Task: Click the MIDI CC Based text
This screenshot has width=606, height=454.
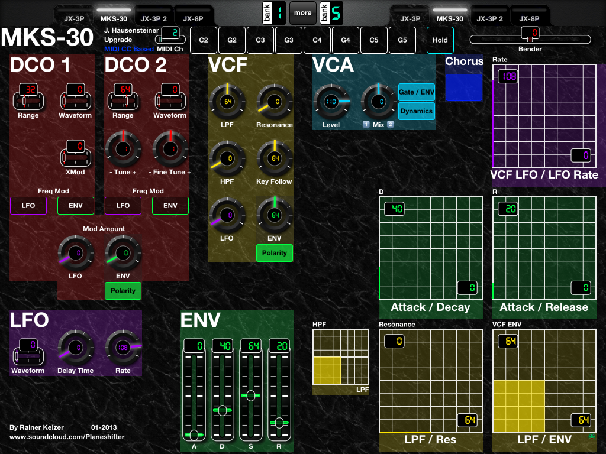Action: pos(129,49)
